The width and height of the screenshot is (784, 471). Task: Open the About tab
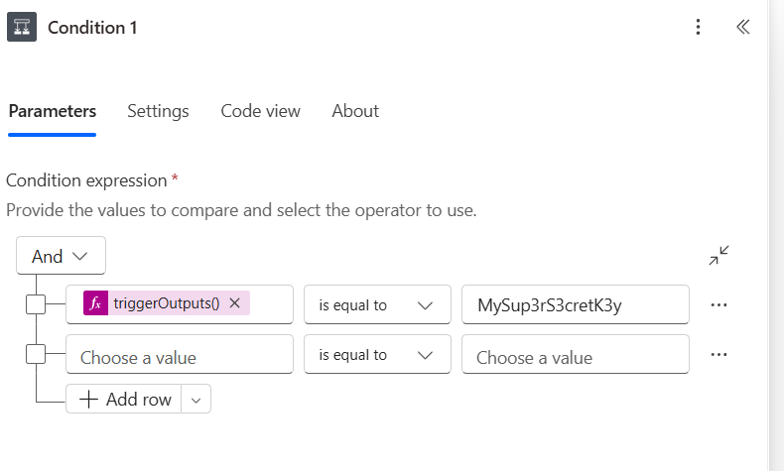355,111
